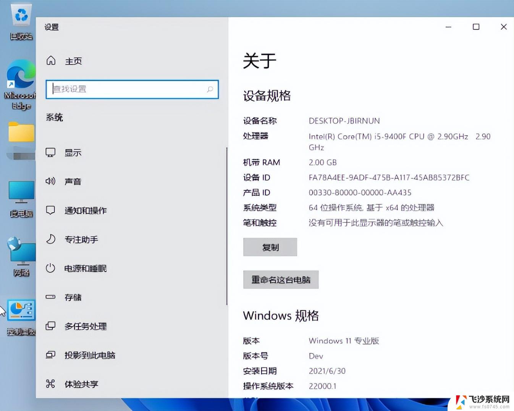Click the display monitor icon
Image resolution: width=514 pixels, height=411 pixels.
[x=50, y=152]
